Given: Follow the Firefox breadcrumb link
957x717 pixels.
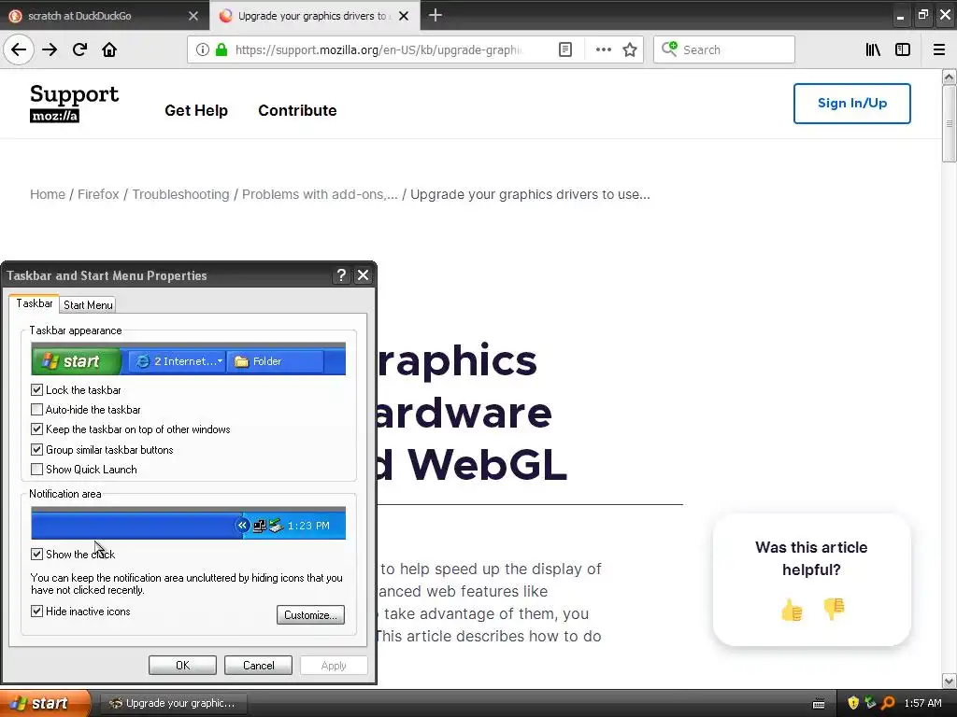Looking at the screenshot, I should pos(98,194).
